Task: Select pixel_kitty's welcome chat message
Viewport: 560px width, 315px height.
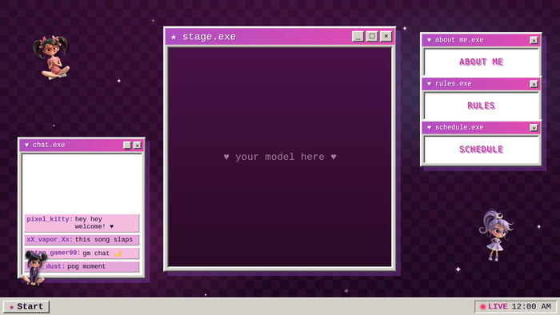Action: point(82,223)
